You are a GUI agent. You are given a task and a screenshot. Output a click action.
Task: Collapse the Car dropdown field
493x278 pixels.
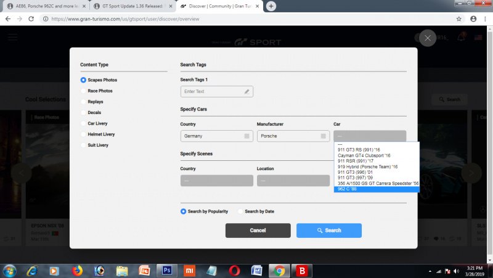click(370, 136)
